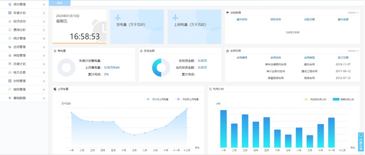The height and width of the screenshot is (155, 365).
Task: Expand the 合同管理 menu chevron
Action: tap(44, 47)
